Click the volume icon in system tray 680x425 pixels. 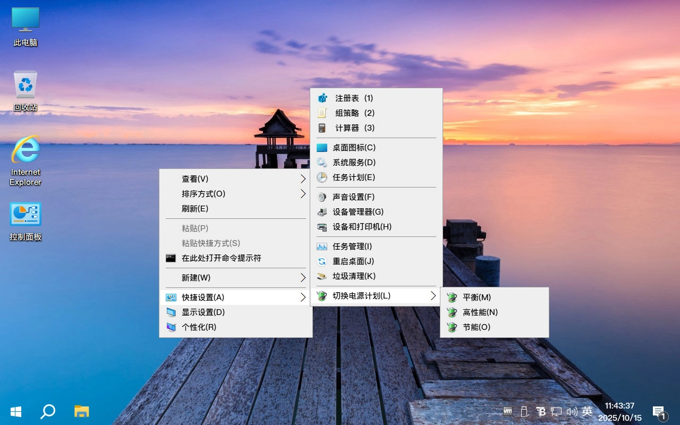[572, 411]
